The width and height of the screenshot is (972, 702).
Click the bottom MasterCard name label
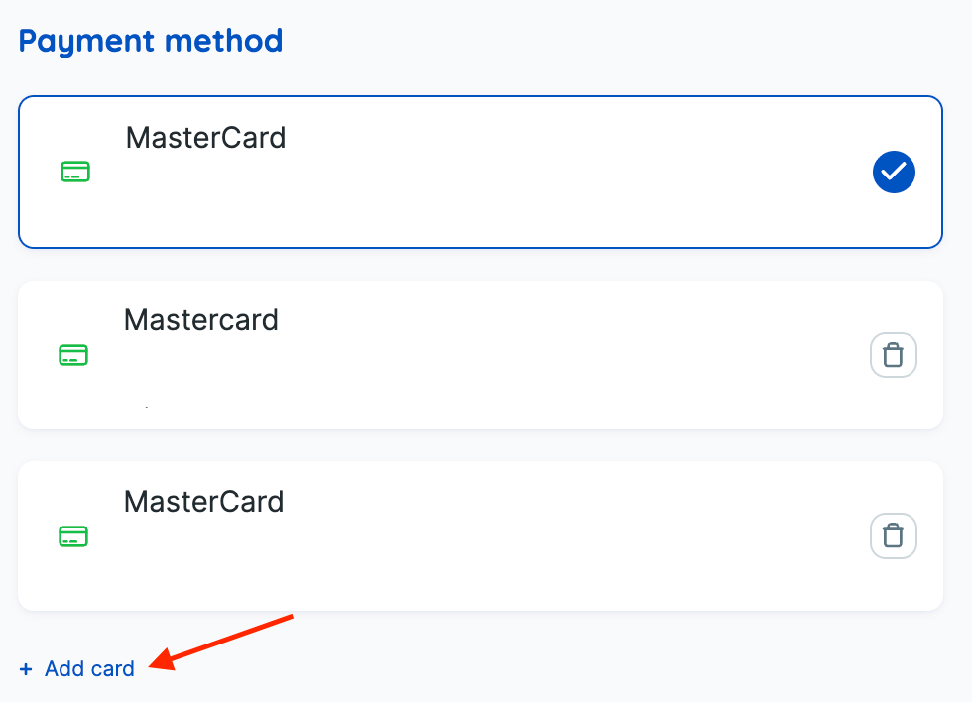tap(203, 502)
